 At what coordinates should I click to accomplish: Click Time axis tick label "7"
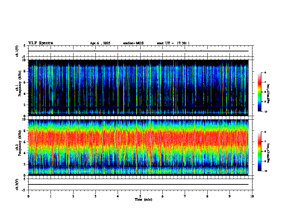coord(185,196)
